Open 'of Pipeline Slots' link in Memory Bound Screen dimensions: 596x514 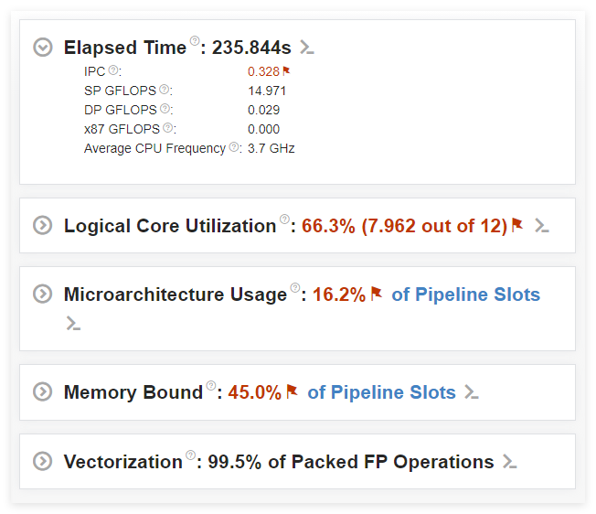coord(381,392)
